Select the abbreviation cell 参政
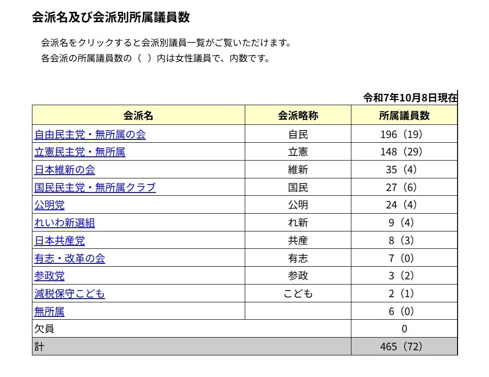The height and width of the screenshot is (377, 489). pyautogui.click(x=298, y=276)
